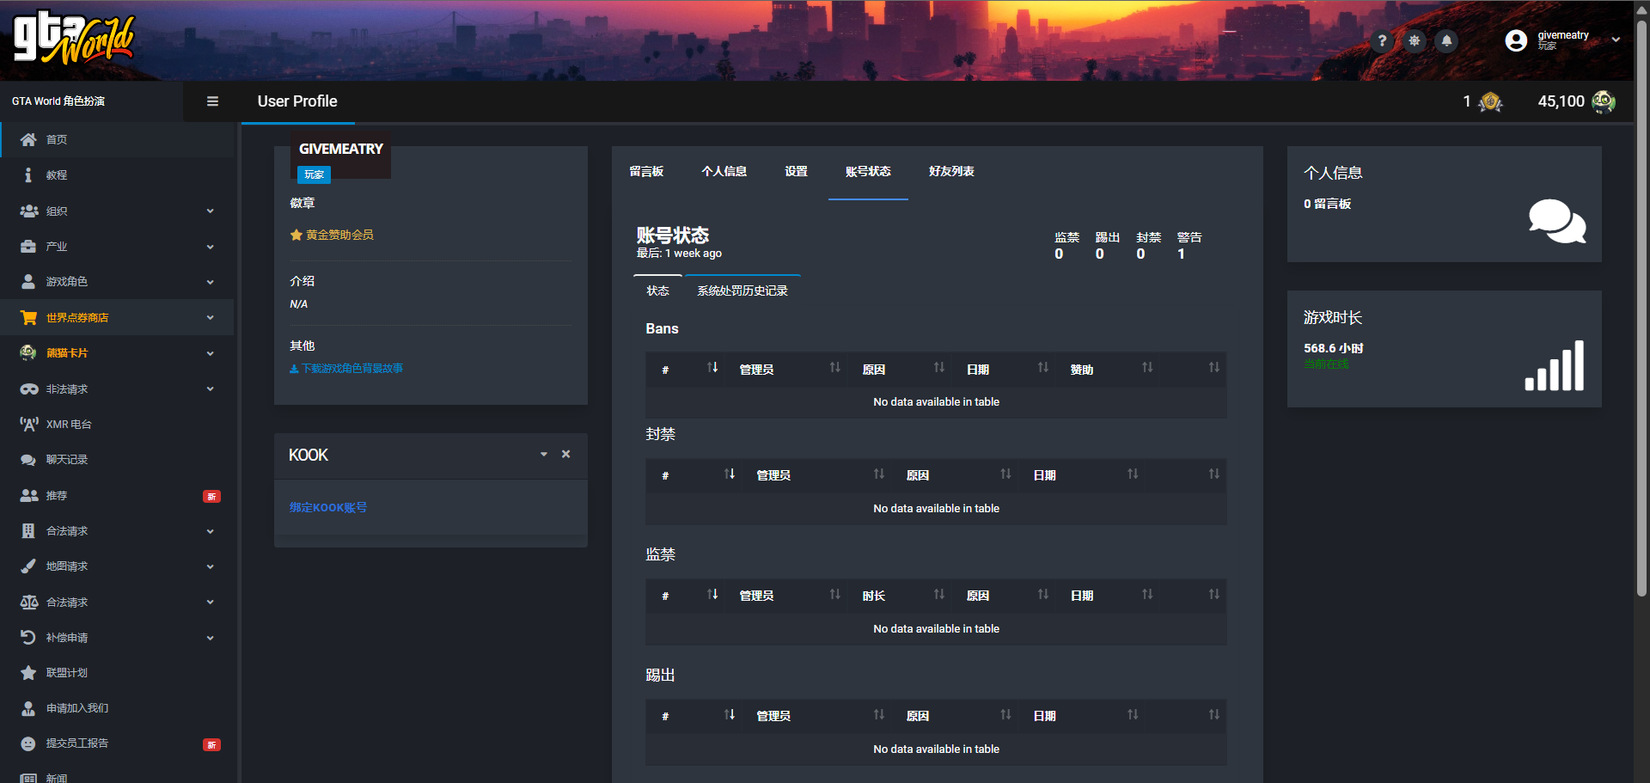
Task: Click the givemeatry avatar icon
Action: pos(1516,40)
